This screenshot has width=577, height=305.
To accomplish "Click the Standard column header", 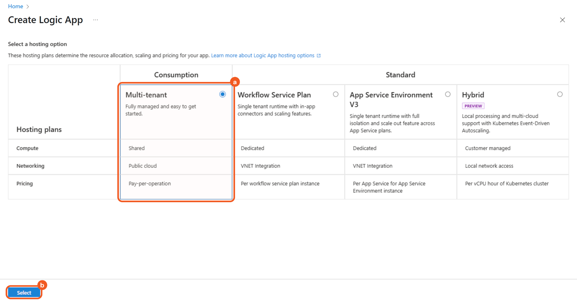I will [400, 75].
